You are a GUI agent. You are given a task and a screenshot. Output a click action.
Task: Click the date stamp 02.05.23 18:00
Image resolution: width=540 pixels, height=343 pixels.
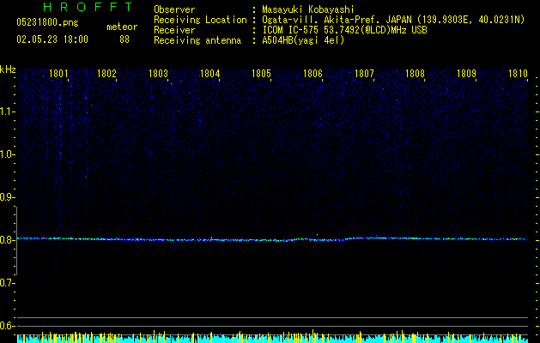click(x=52, y=39)
